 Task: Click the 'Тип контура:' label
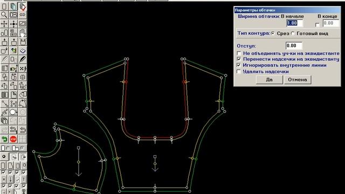click(253, 33)
